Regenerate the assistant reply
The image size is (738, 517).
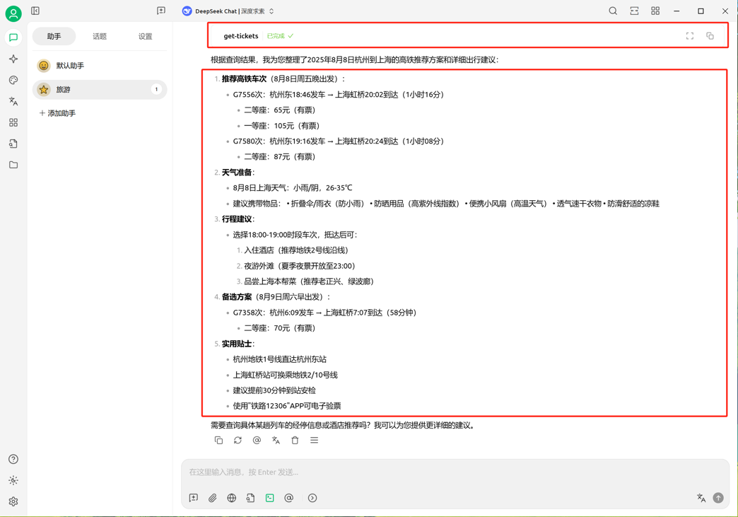[x=238, y=440]
